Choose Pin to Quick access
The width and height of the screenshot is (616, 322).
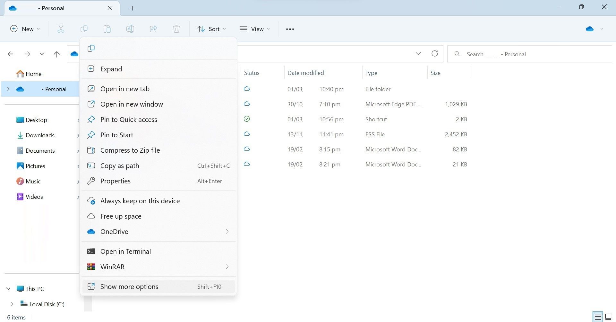129,120
